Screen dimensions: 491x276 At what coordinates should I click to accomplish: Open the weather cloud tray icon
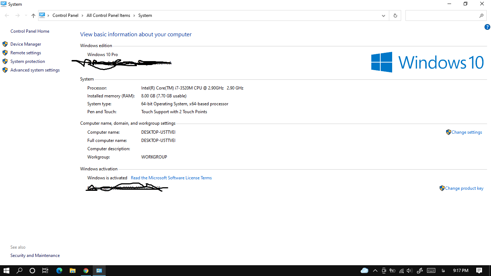pyautogui.click(x=364, y=271)
